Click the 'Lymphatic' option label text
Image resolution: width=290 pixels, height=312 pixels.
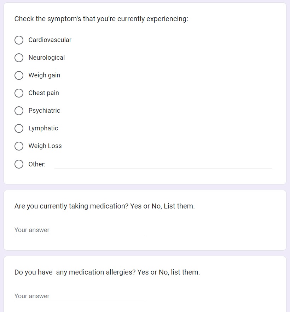(x=43, y=128)
